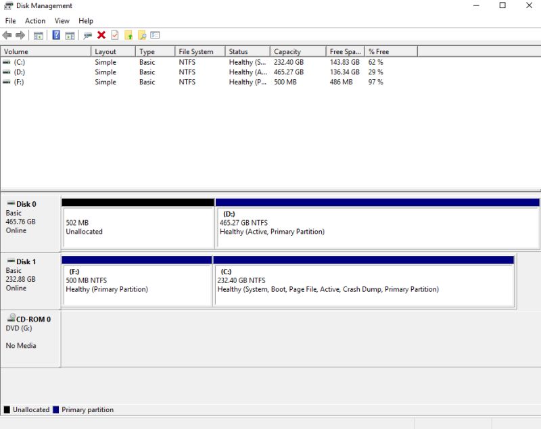The image size is (541, 429).
Task: Open the File menu
Action: point(10,20)
